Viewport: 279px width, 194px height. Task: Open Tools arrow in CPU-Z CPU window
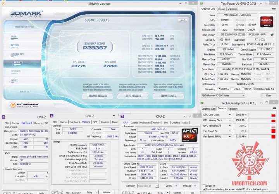167,192
